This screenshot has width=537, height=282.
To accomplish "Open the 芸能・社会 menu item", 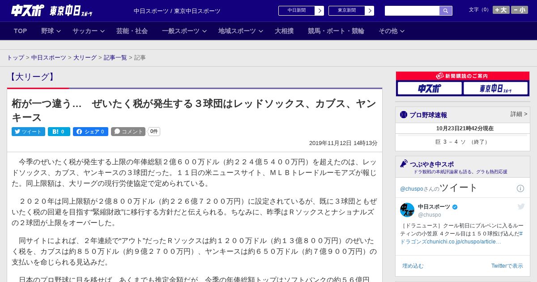I will 132,31.
